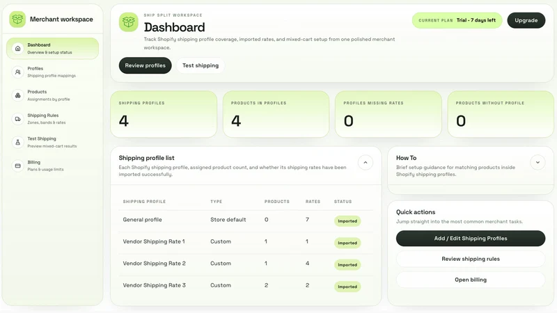The image size is (557, 313).
Task: Click the Open billing button
Action: coord(471,280)
